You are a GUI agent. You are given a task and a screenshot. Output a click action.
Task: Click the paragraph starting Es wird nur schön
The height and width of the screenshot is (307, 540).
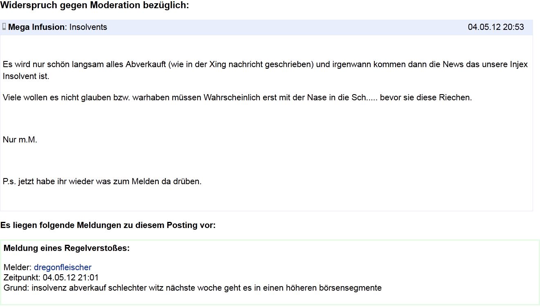(x=265, y=70)
